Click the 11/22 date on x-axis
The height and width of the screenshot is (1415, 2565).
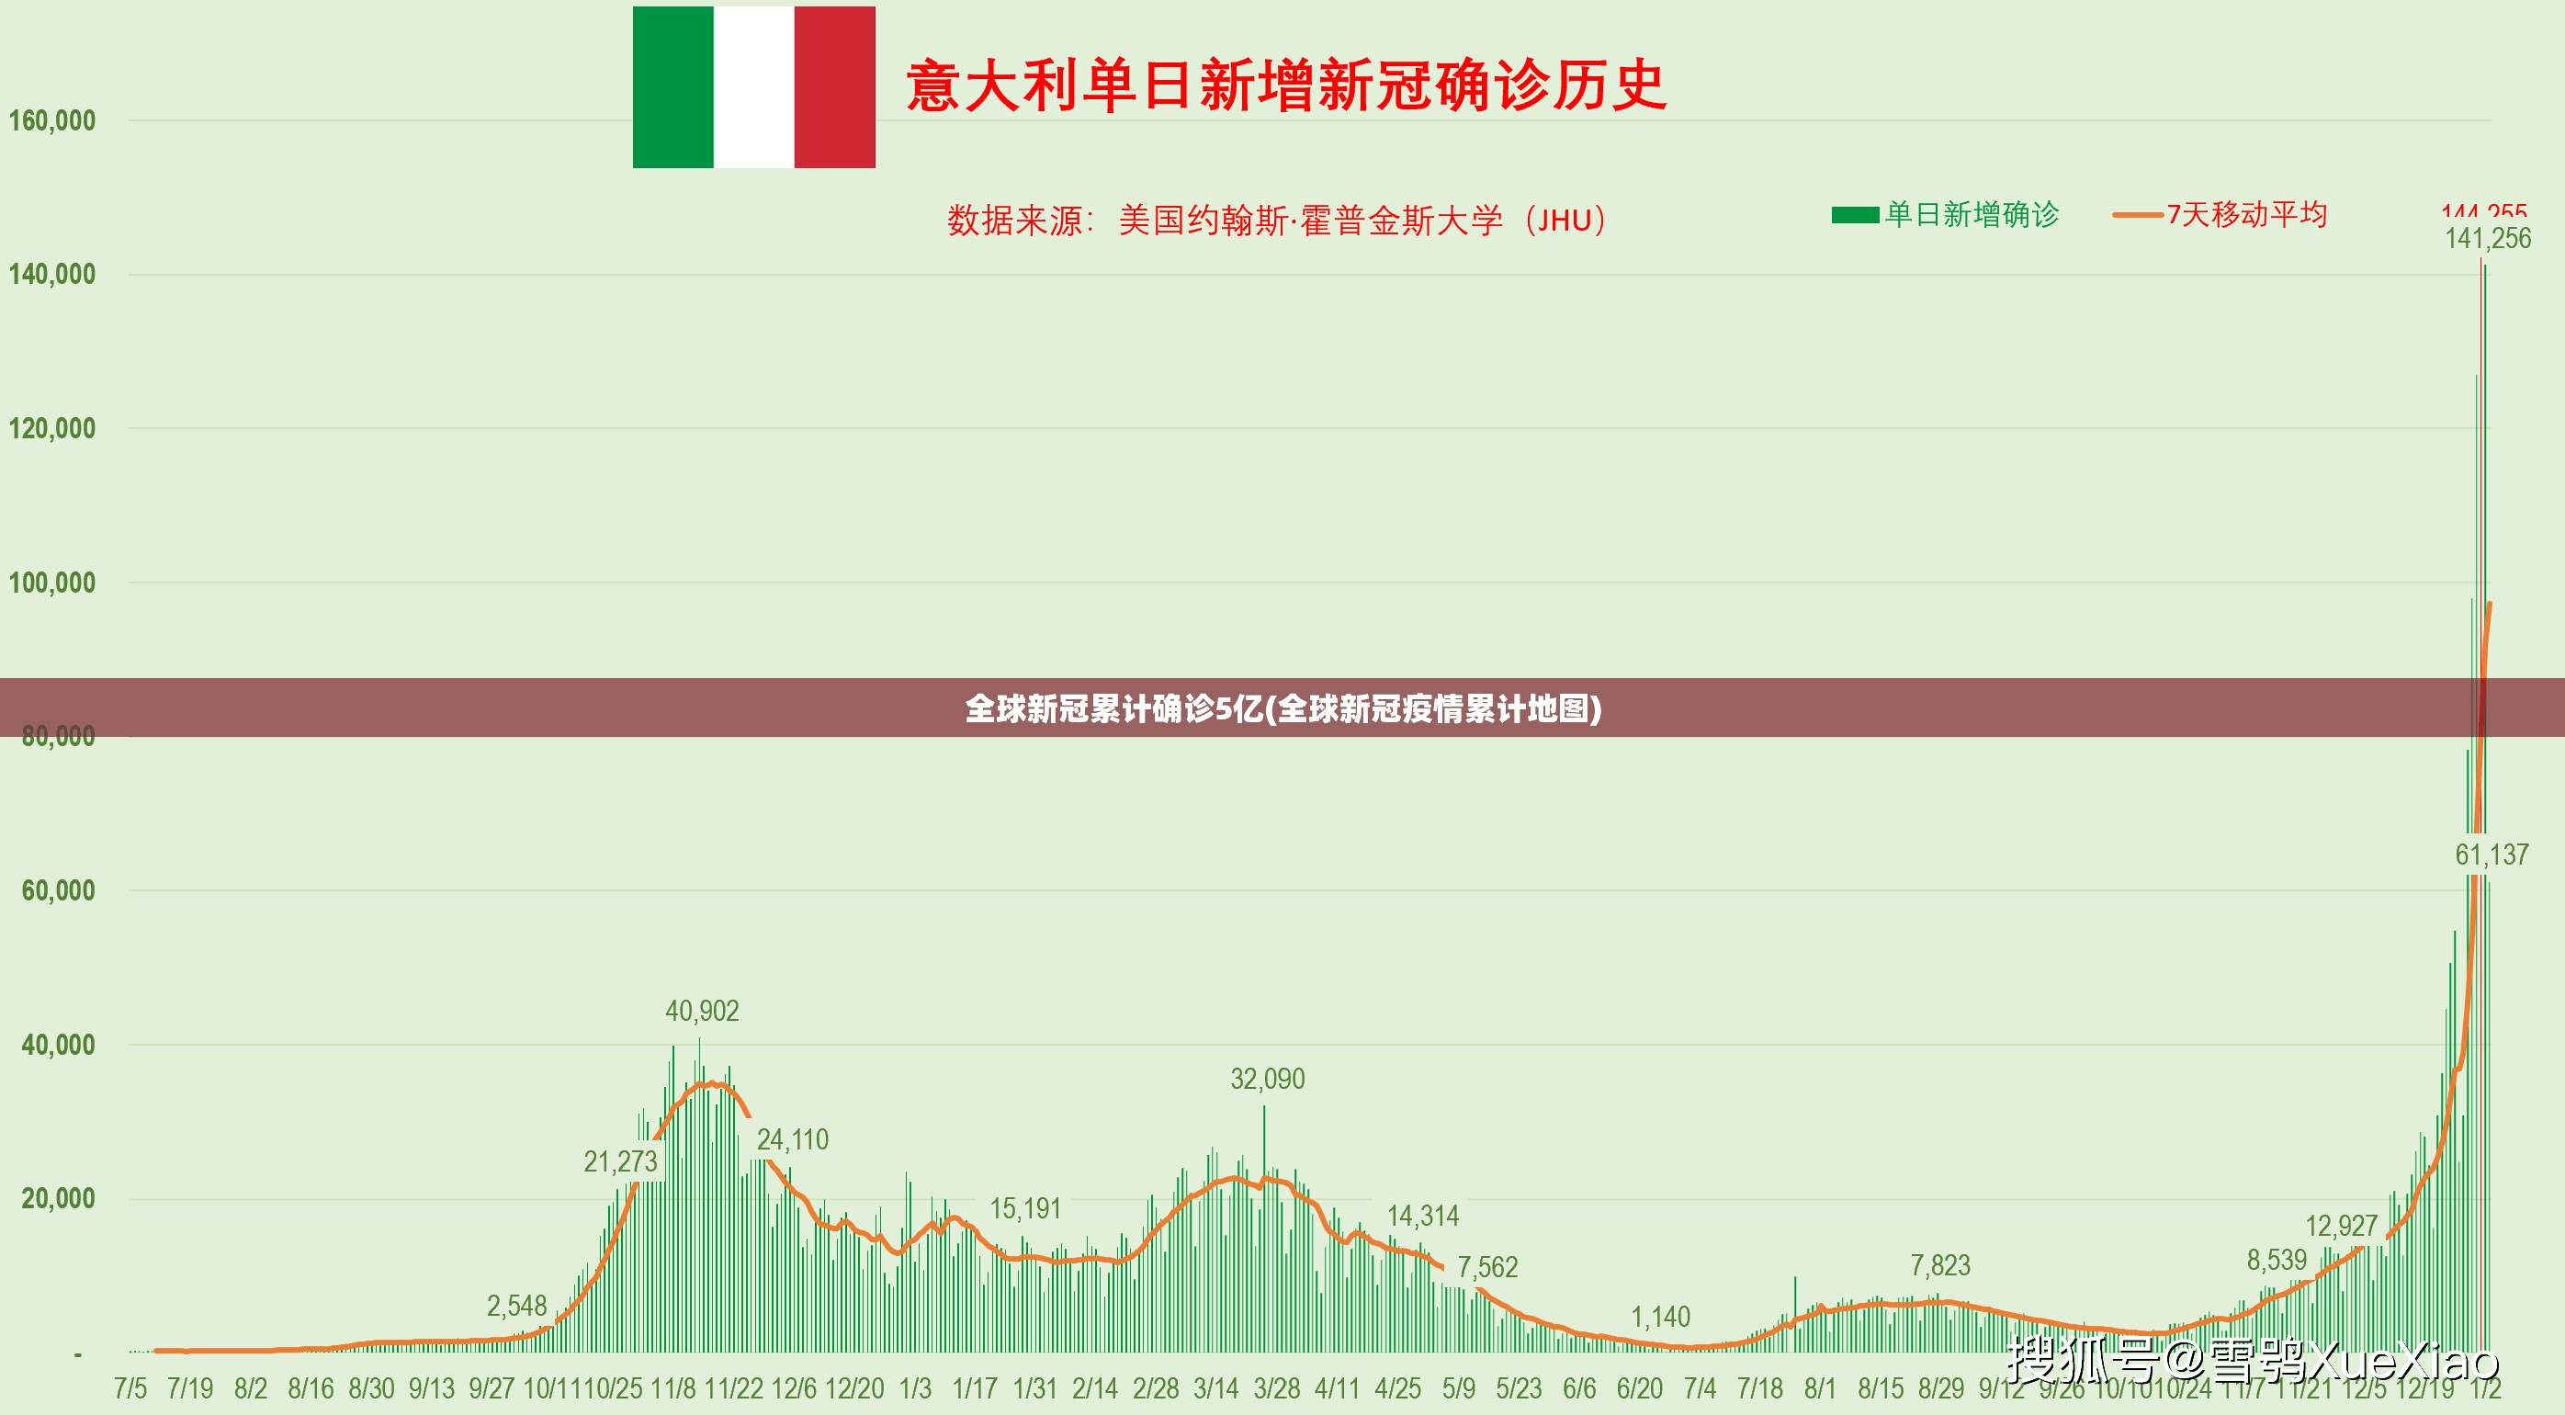(x=734, y=1388)
